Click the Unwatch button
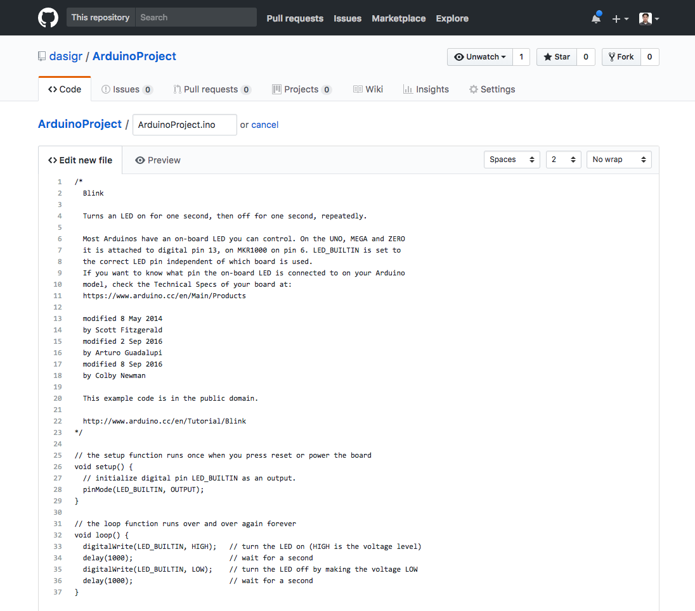This screenshot has height=611, width=695. (480, 56)
